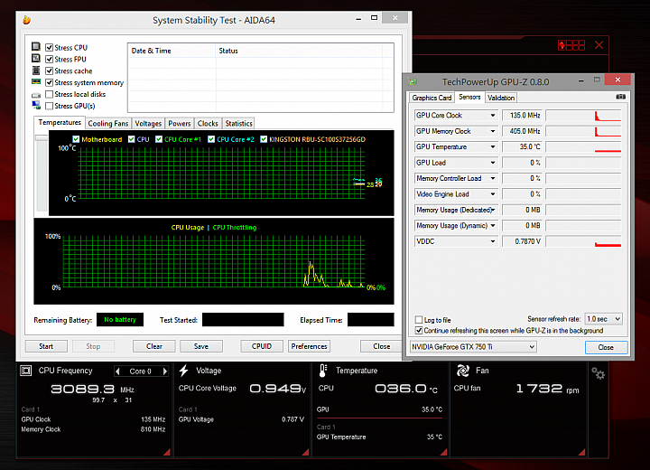Enable Stress GPU(s)

tap(49, 106)
